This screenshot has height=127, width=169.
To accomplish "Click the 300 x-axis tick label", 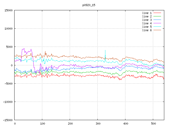I will pos(98,124).
